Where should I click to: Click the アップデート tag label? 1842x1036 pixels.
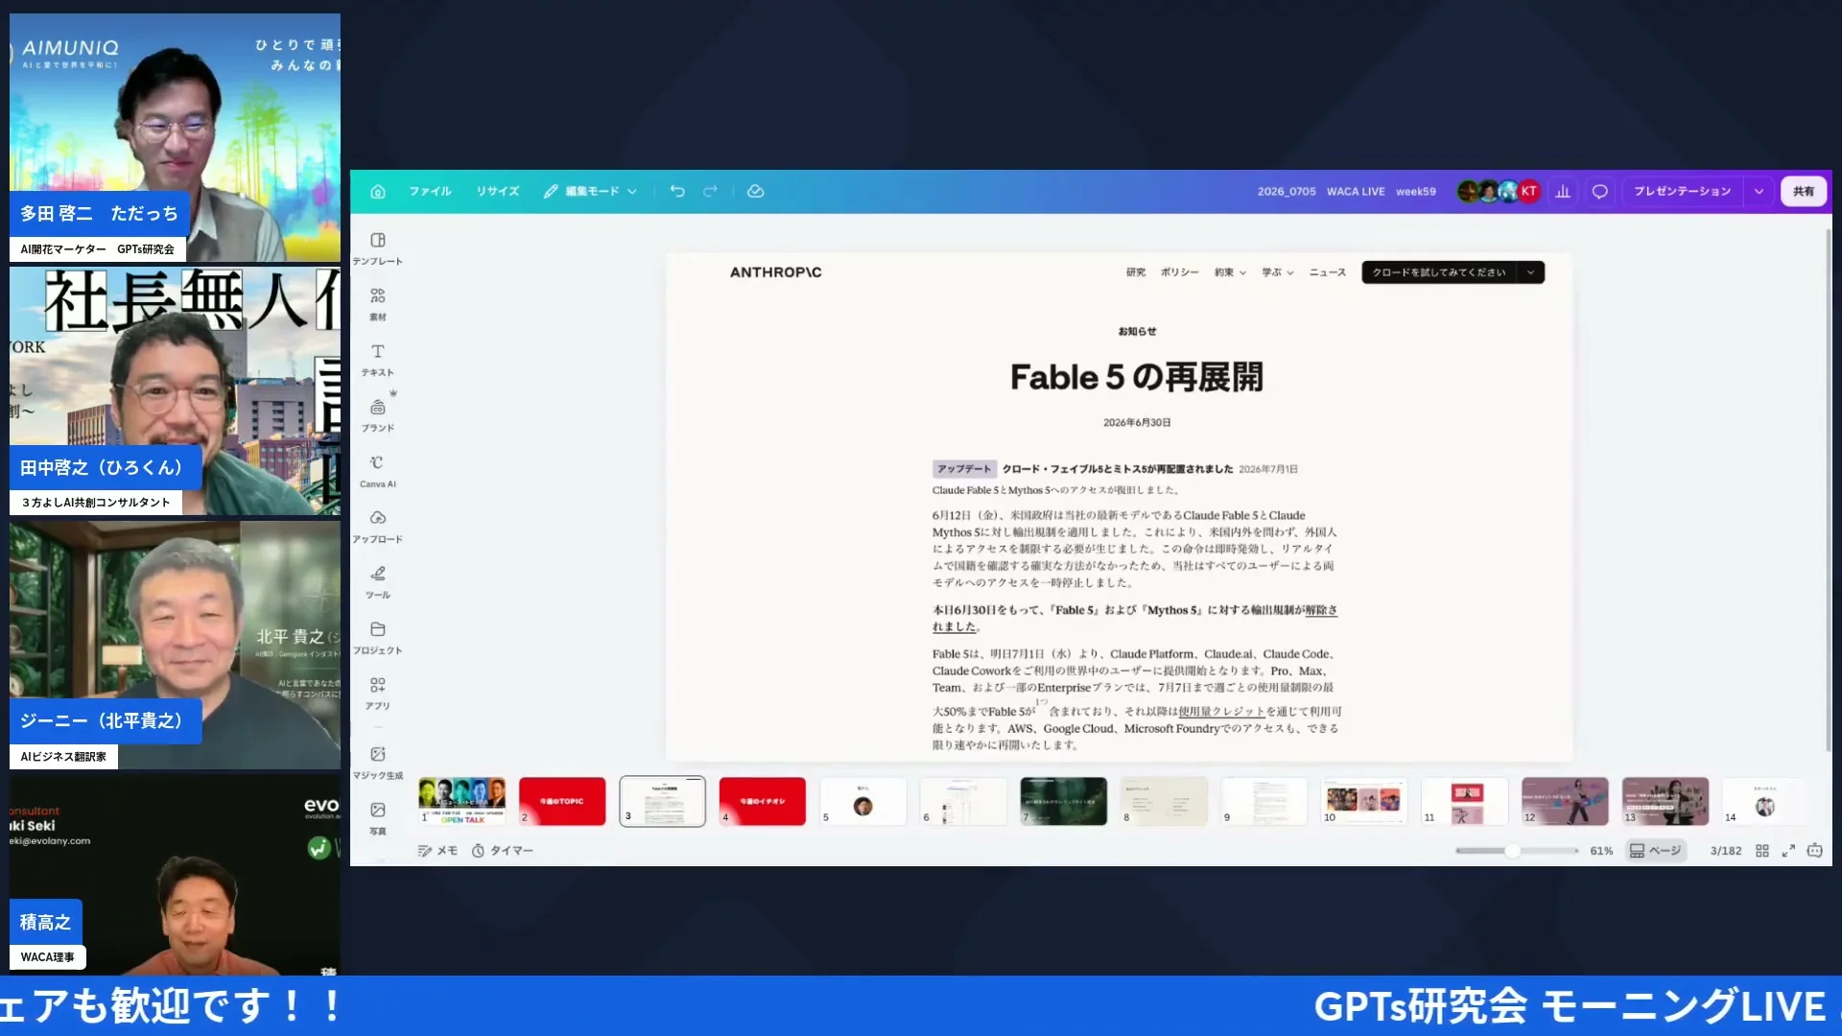(x=964, y=469)
